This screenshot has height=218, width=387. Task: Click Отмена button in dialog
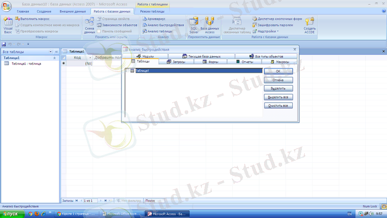tap(278, 80)
